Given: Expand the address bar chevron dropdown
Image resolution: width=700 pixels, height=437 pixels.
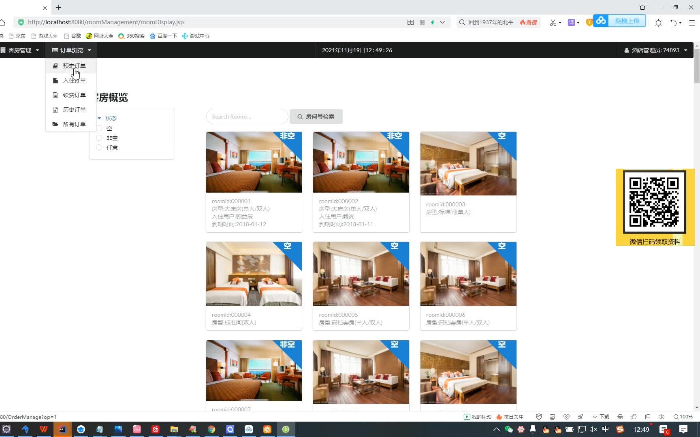Looking at the screenshot, I should click(x=442, y=22).
